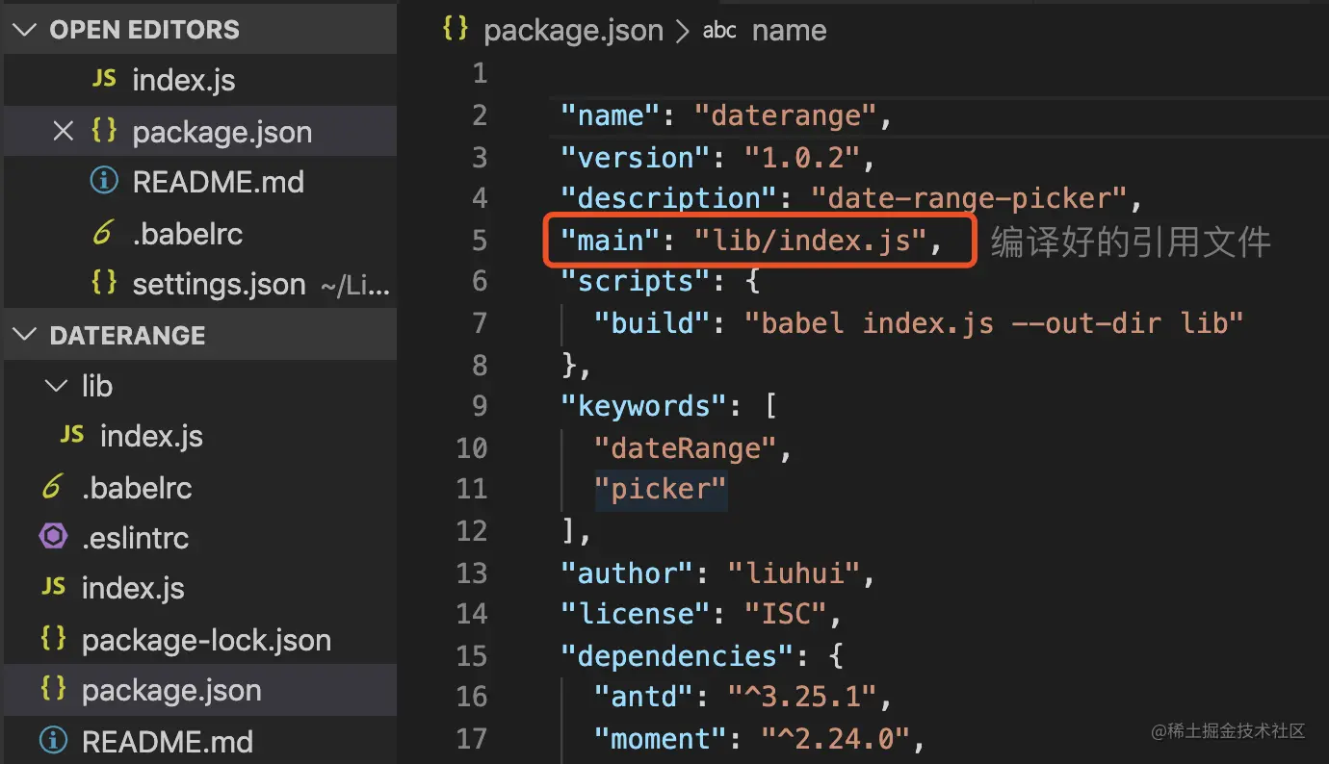1329x764 pixels.
Task: Click the purple .eslintrc icon
Action: 53,538
